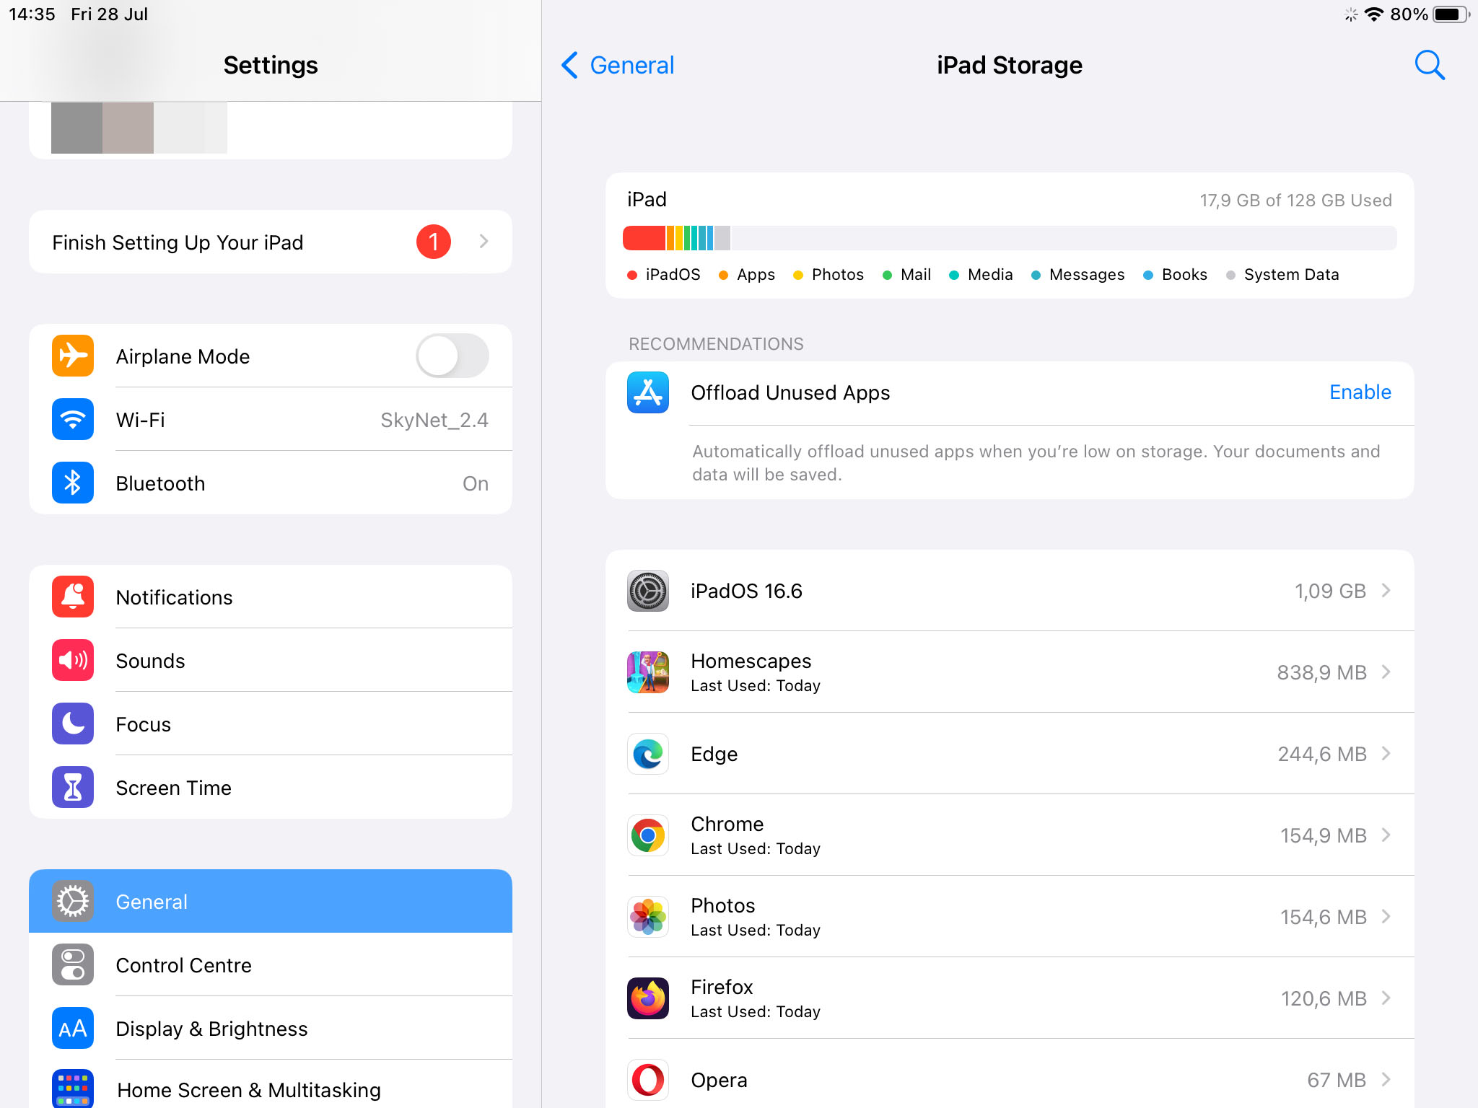Screen dimensions: 1478x1108
Task: Tap the Airplane Mode icon
Action: 73,356
